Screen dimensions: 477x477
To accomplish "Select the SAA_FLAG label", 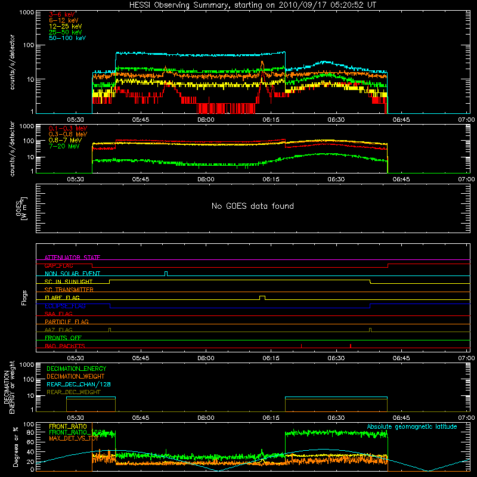I will coord(58,314).
